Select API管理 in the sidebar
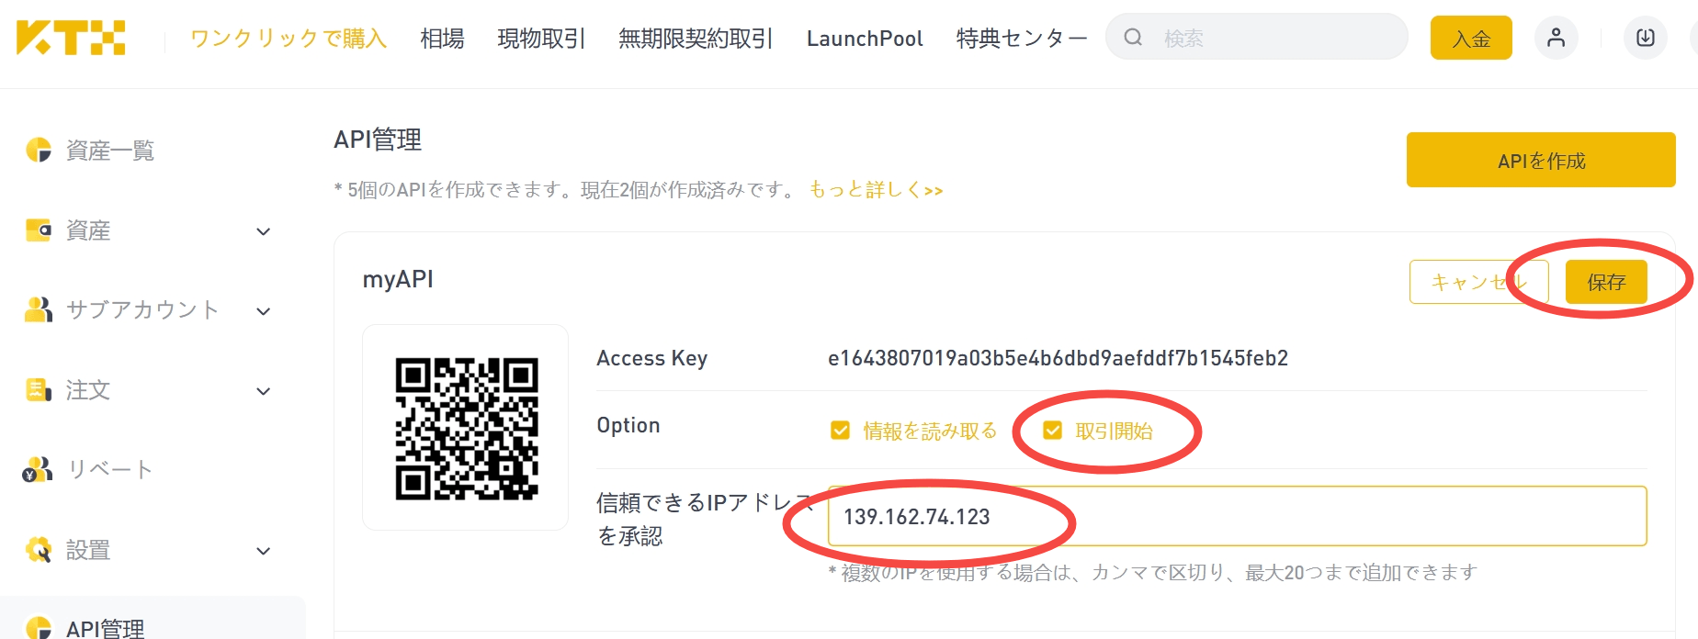The height and width of the screenshot is (639, 1698). 105,628
